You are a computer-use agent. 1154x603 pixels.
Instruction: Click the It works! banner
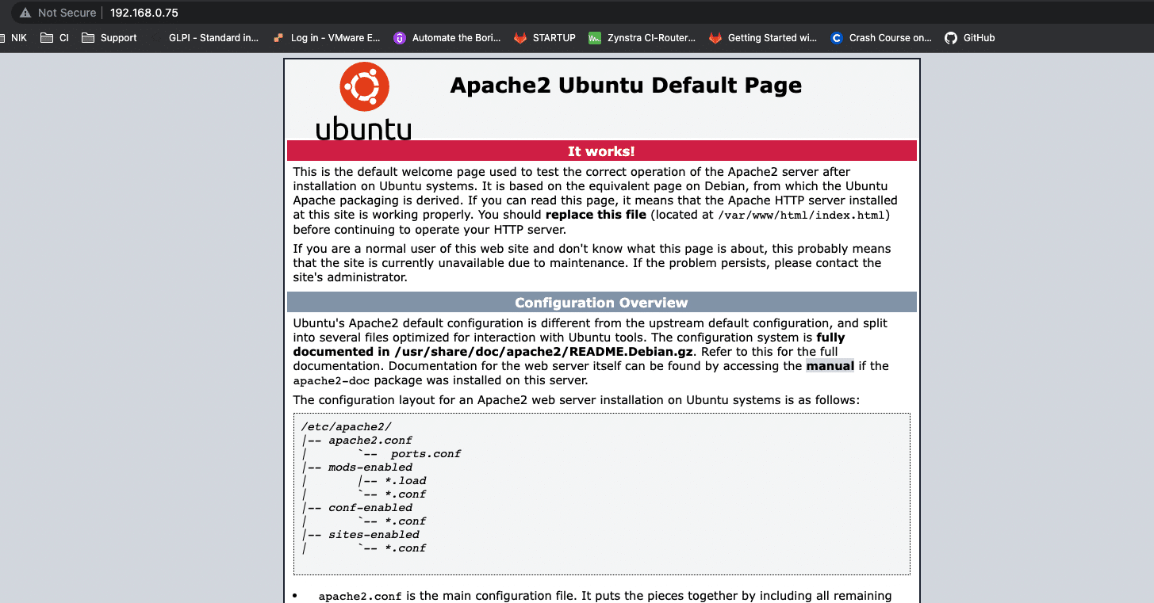coord(601,151)
